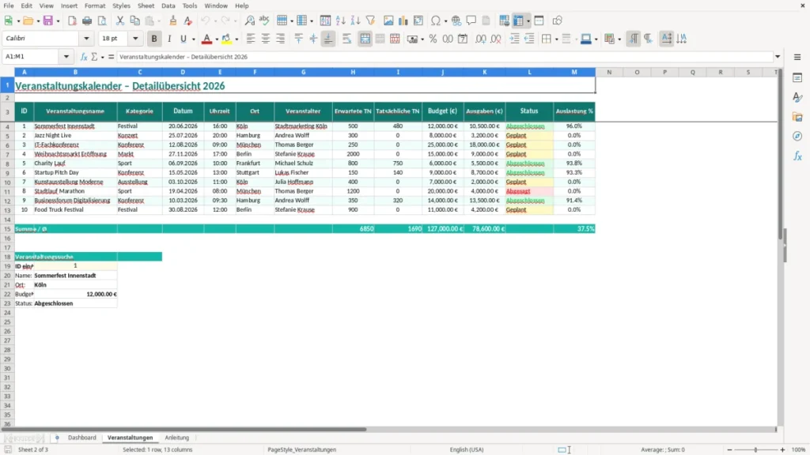Screen dimensions: 810x455
Task: Open Find & Replace with the magnifier icon
Action: [x=249, y=21]
